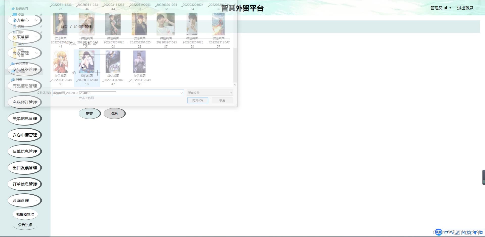Open 运单信息管理 in the sidebar
This screenshot has height=237, width=485.
(25, 151)
